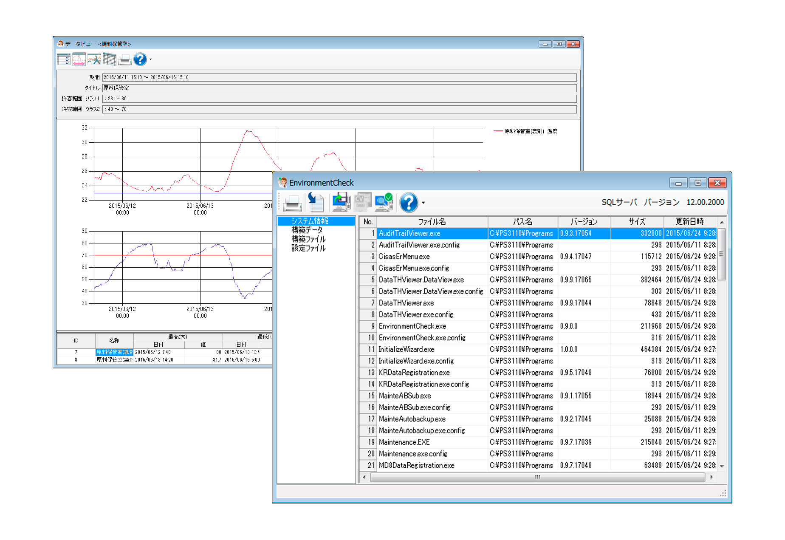
Task: Sort by the 更新日時 column header
Action: [690, 222]
